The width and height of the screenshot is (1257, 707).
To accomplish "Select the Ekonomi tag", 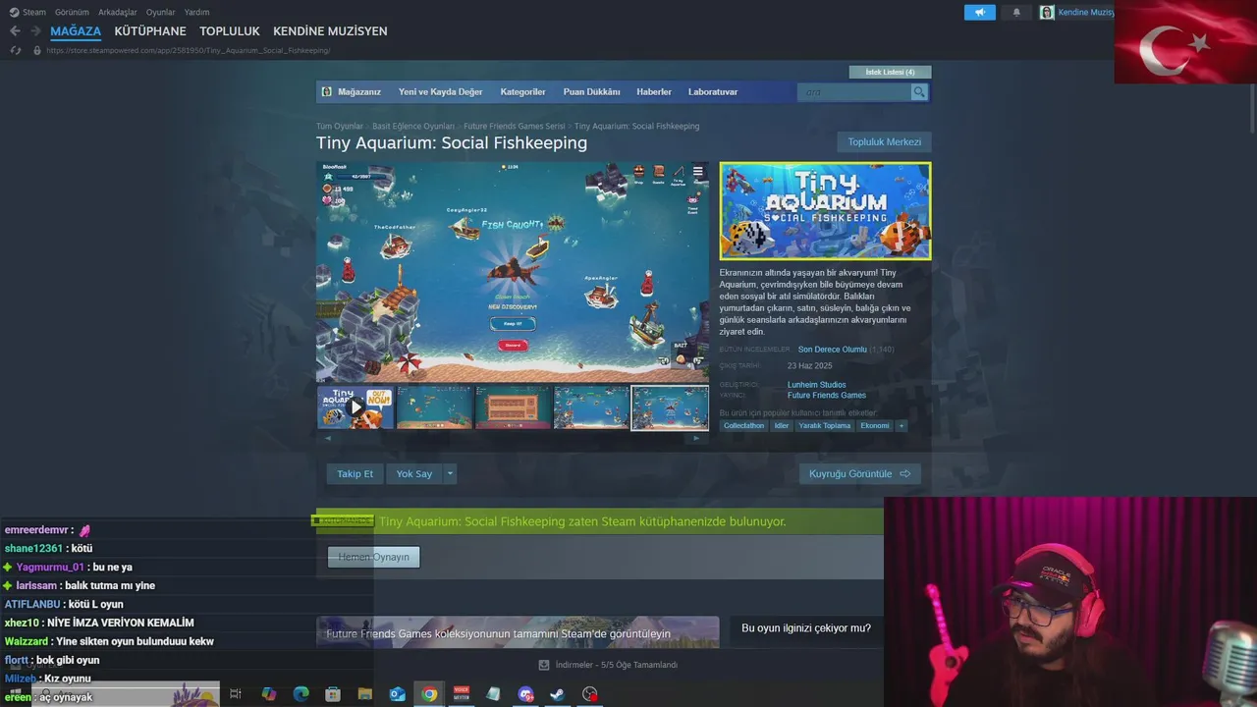I will [875, 426].
